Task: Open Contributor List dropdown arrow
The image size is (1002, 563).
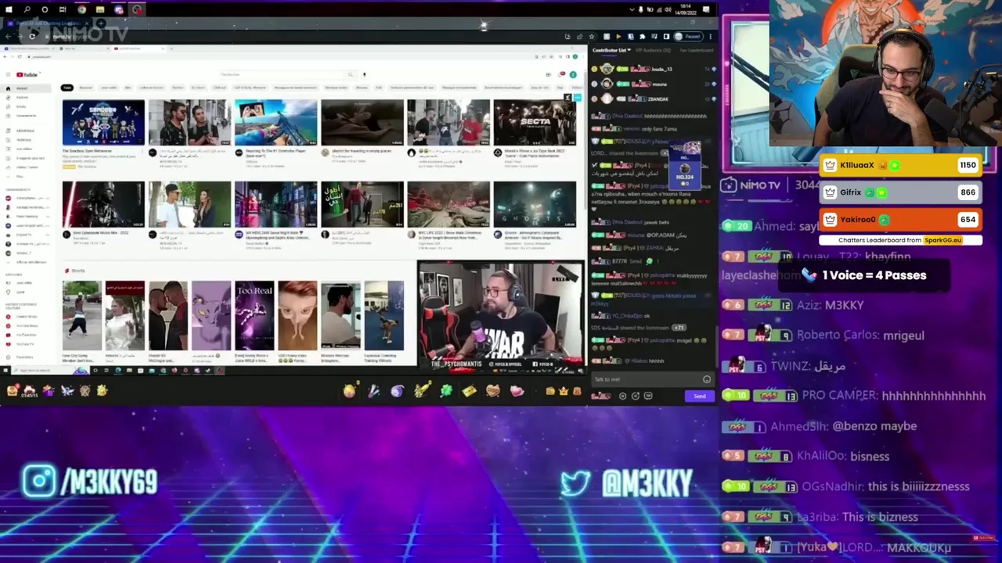Action: coord(629,50)
